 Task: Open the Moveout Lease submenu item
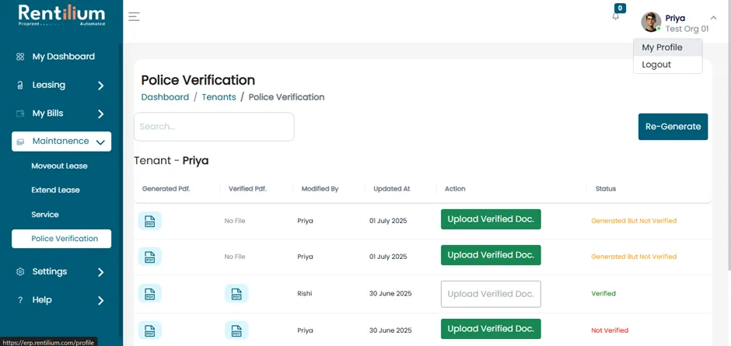tap(59, 166)
